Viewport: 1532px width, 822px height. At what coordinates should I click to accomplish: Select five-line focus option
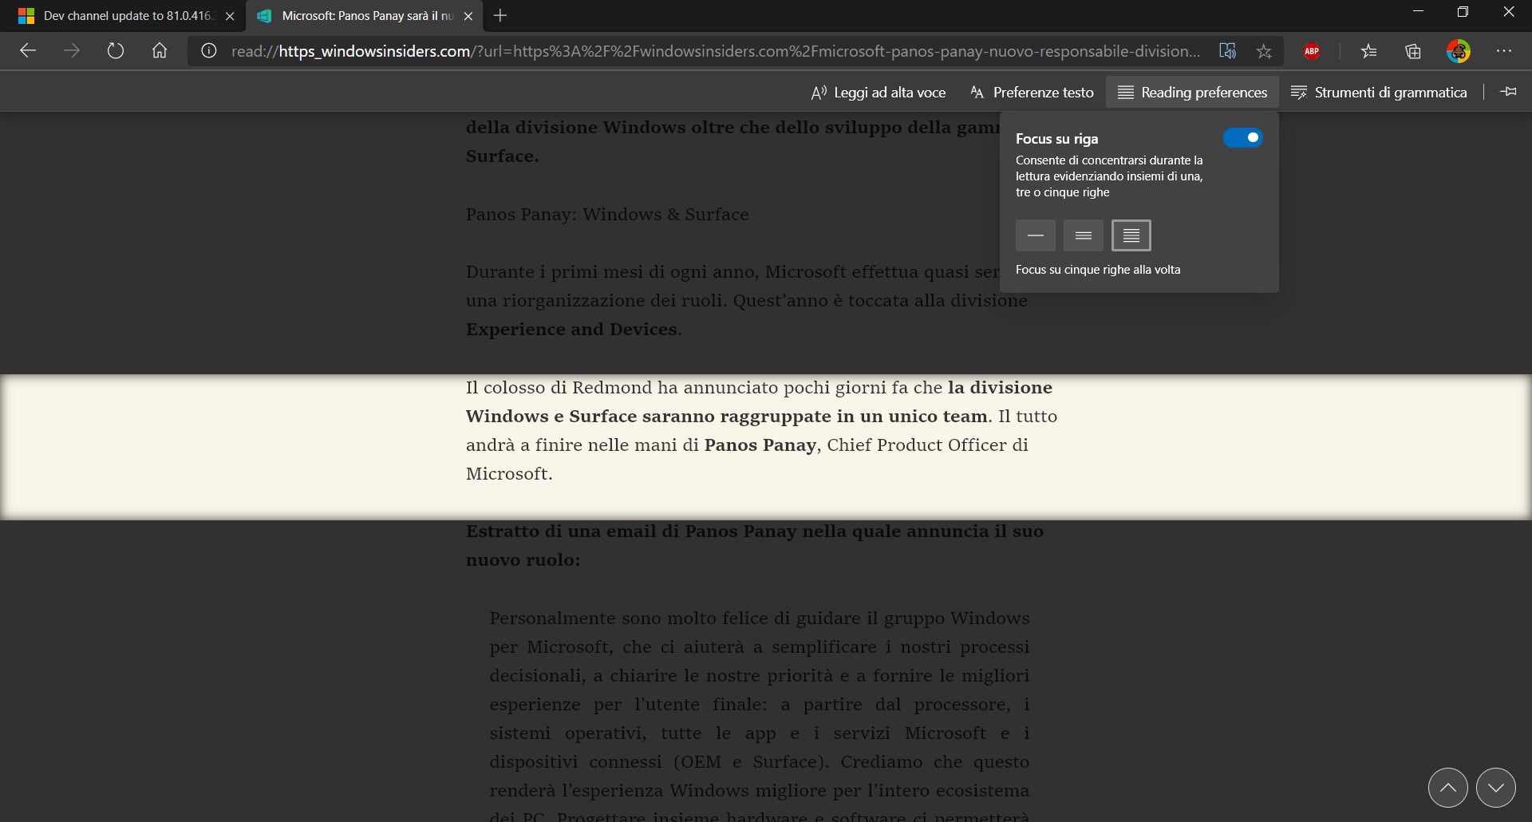(1131, 235)
